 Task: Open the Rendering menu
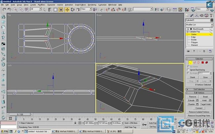click(92, 5)
